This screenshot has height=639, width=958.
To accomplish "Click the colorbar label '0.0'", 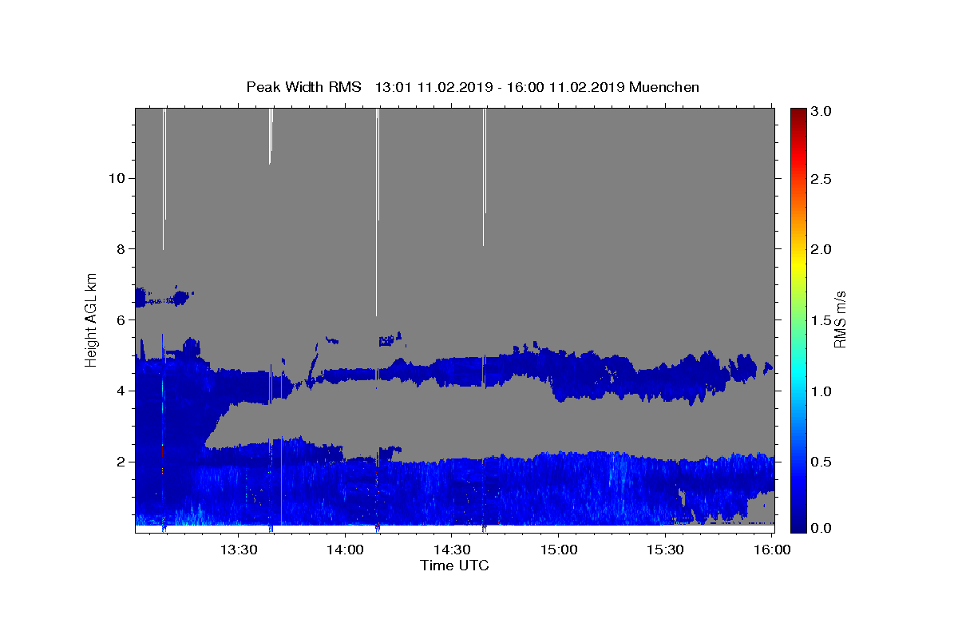I will (821, 528).
